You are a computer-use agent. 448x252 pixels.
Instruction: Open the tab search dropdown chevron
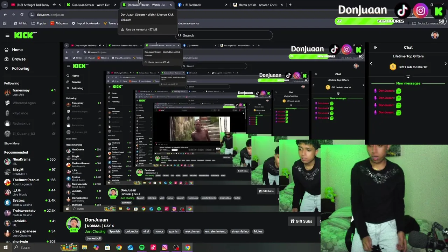tap(5, 5)
